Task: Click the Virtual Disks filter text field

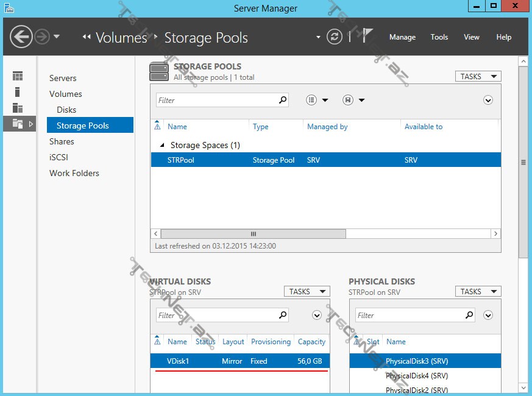Action: (x=216, y=316)
